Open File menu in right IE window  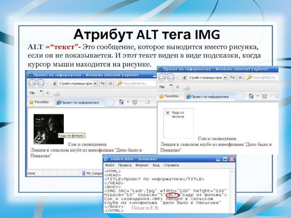point(162,87)
